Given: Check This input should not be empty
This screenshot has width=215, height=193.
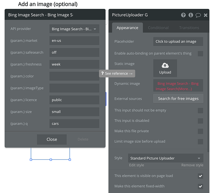Looking at the screenshot, I should [200, 110].
